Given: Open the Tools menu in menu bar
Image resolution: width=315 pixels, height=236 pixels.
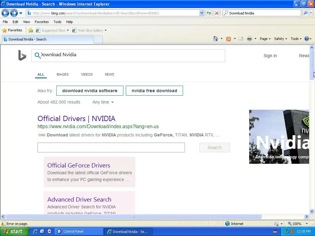Looking at the screenshot, I should tap(58, 22).
